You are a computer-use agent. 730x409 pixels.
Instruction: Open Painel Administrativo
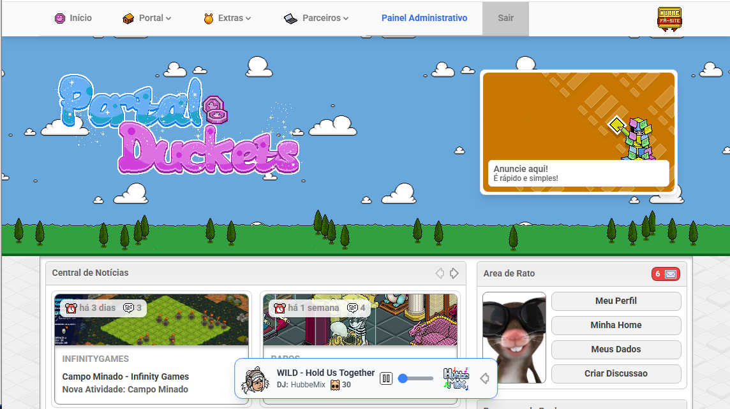(x=424, y=18)
